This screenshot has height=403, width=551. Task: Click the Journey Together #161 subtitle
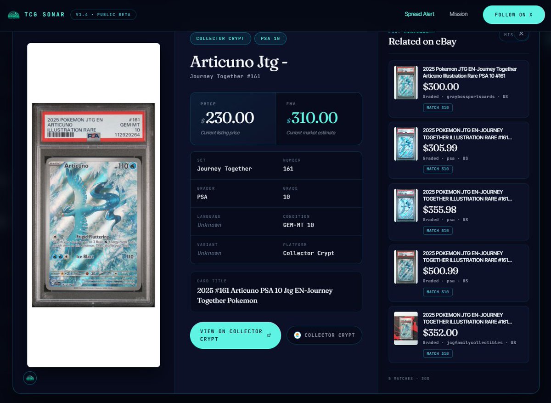[225, 76]
